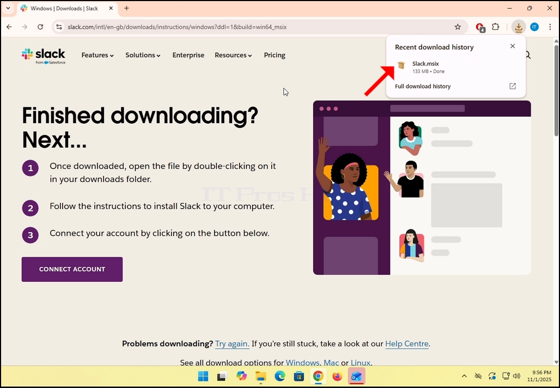Click the Slack.msix package icon

tap(401, 65)
